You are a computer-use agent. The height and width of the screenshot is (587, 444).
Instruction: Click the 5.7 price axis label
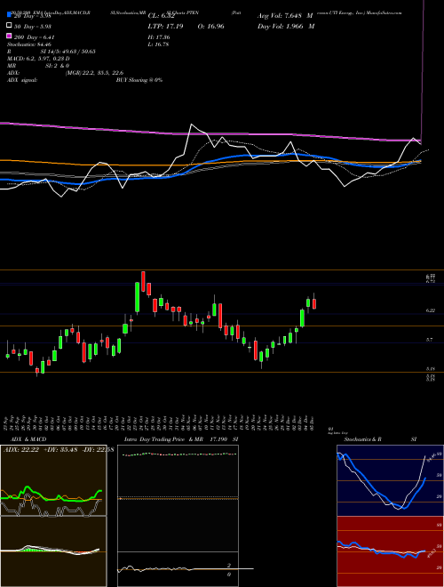point(430,340)
